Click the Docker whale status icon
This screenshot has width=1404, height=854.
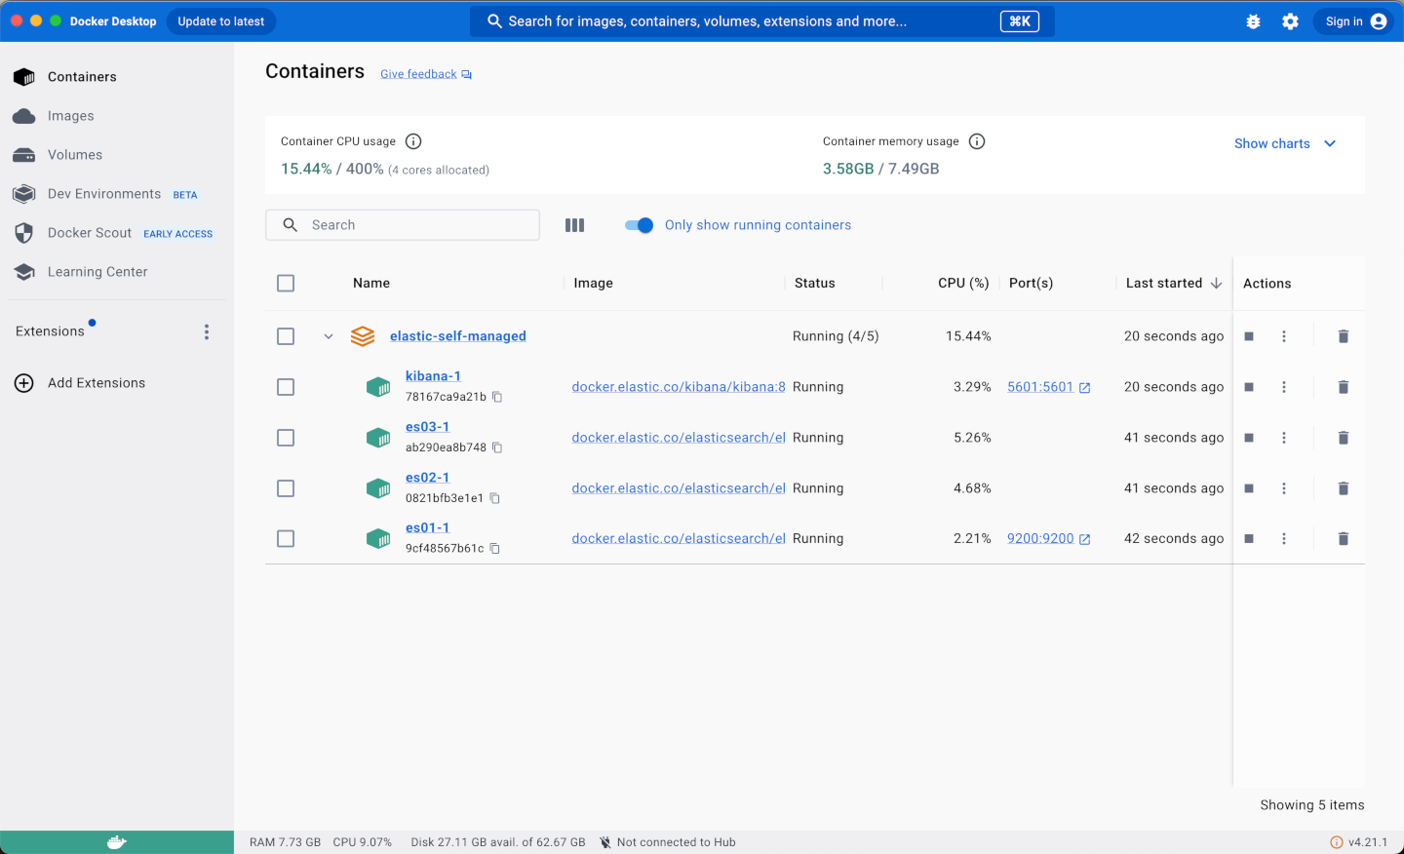click(117, 842)
